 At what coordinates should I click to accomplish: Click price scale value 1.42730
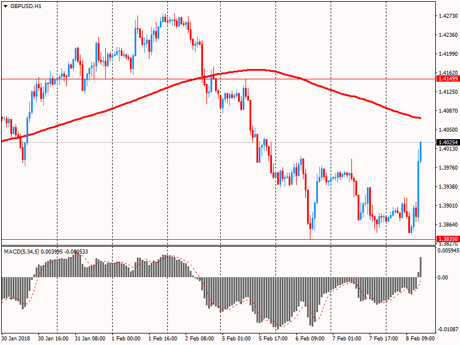pos(448,16)
